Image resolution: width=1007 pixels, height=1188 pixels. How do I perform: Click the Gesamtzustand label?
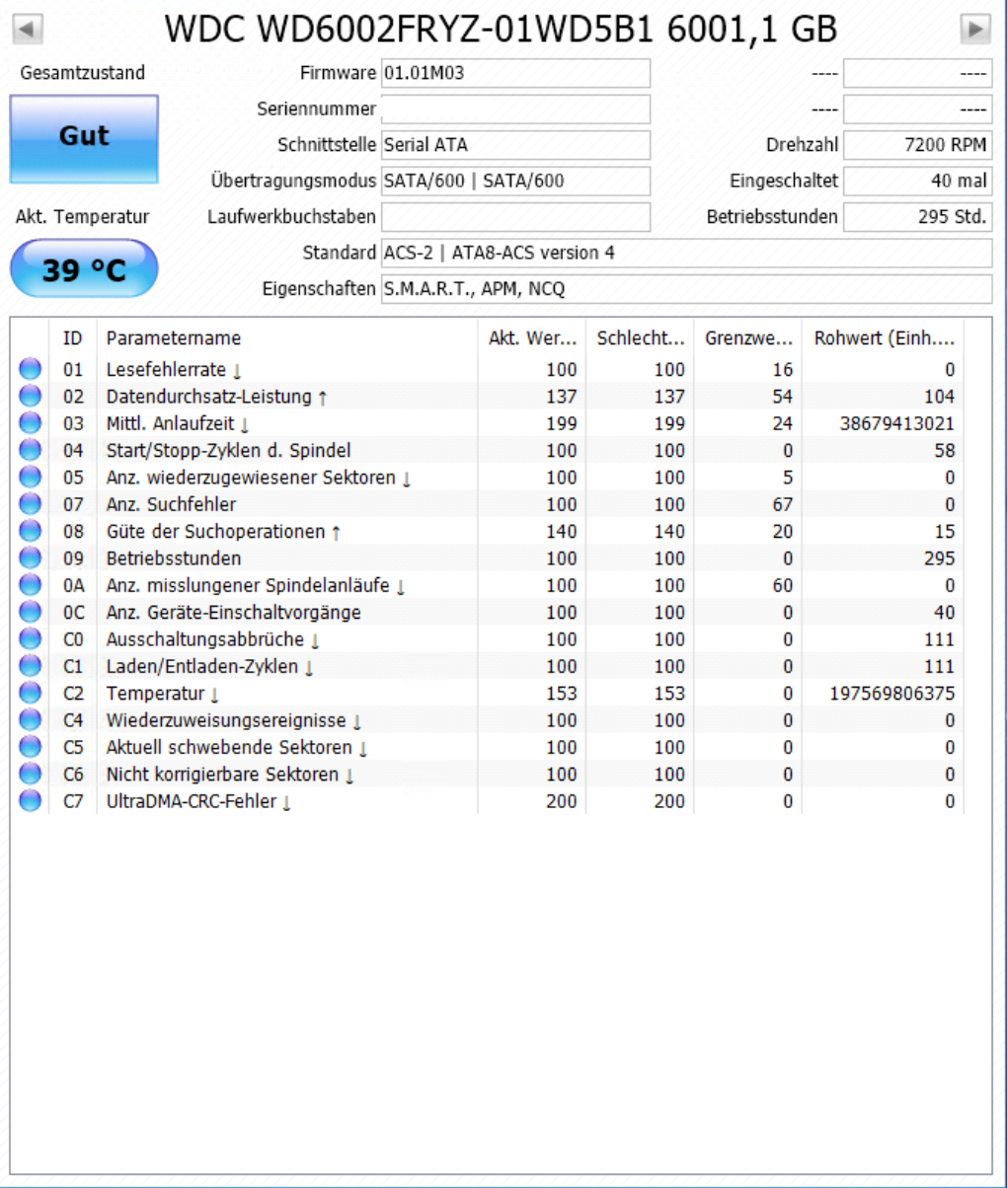pos(83,73)
